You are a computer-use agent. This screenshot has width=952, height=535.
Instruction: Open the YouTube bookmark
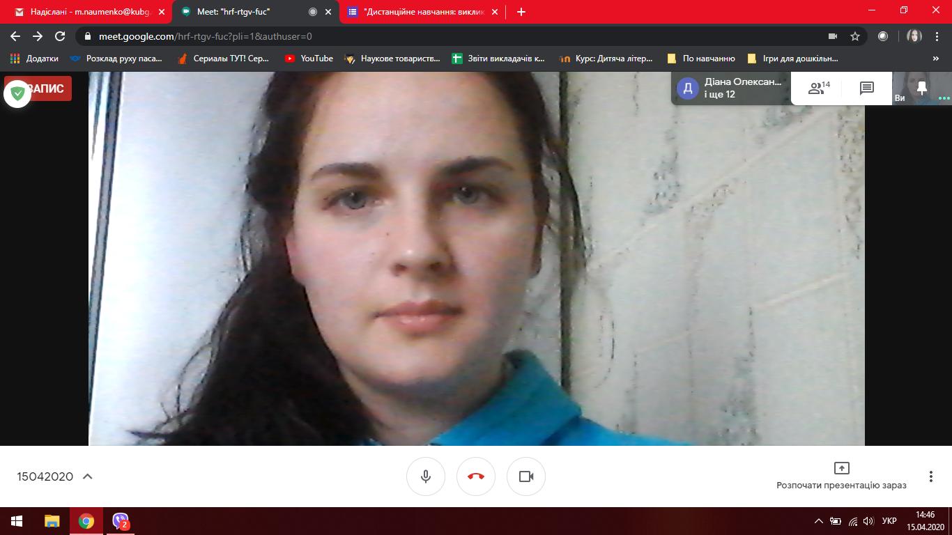[x=309, y=59]
